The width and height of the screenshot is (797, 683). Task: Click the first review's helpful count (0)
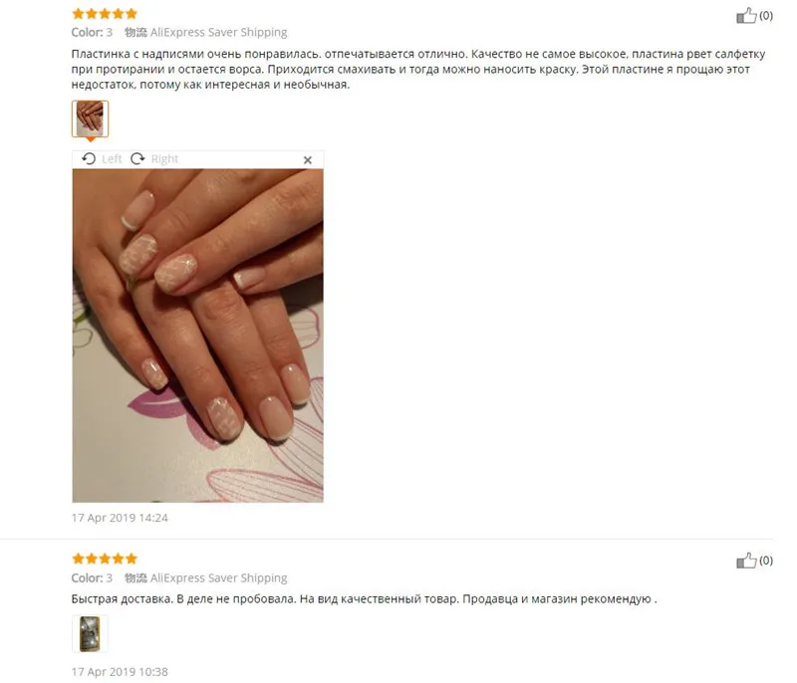pyautogui.click(x=766, y=16)
